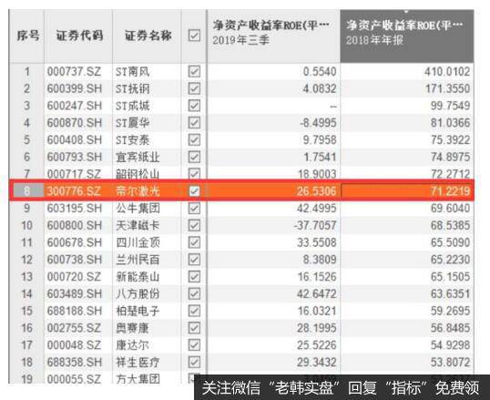
Task: Select stock code 688358.SH
Action: [x=75, y=363]
